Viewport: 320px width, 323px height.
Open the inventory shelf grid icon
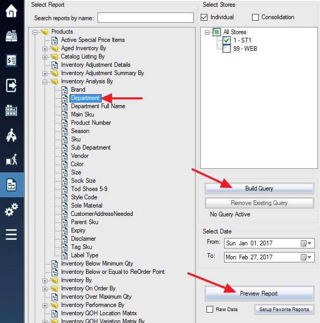coord(11,110)
